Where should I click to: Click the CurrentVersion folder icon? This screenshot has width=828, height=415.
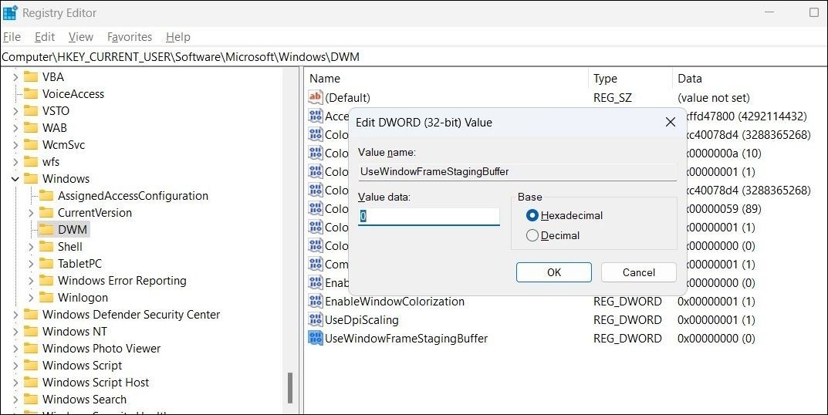coord(46,213)
